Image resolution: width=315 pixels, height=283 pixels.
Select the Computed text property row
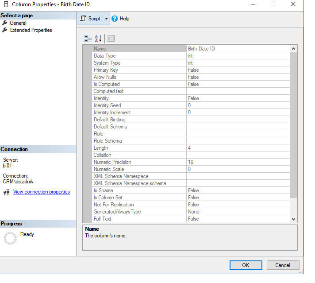[x=191, y=91]
